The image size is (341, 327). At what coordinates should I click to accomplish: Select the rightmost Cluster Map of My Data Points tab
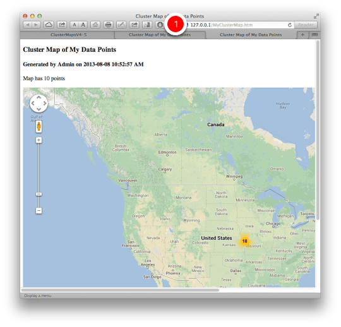click(x=251, y=35)
